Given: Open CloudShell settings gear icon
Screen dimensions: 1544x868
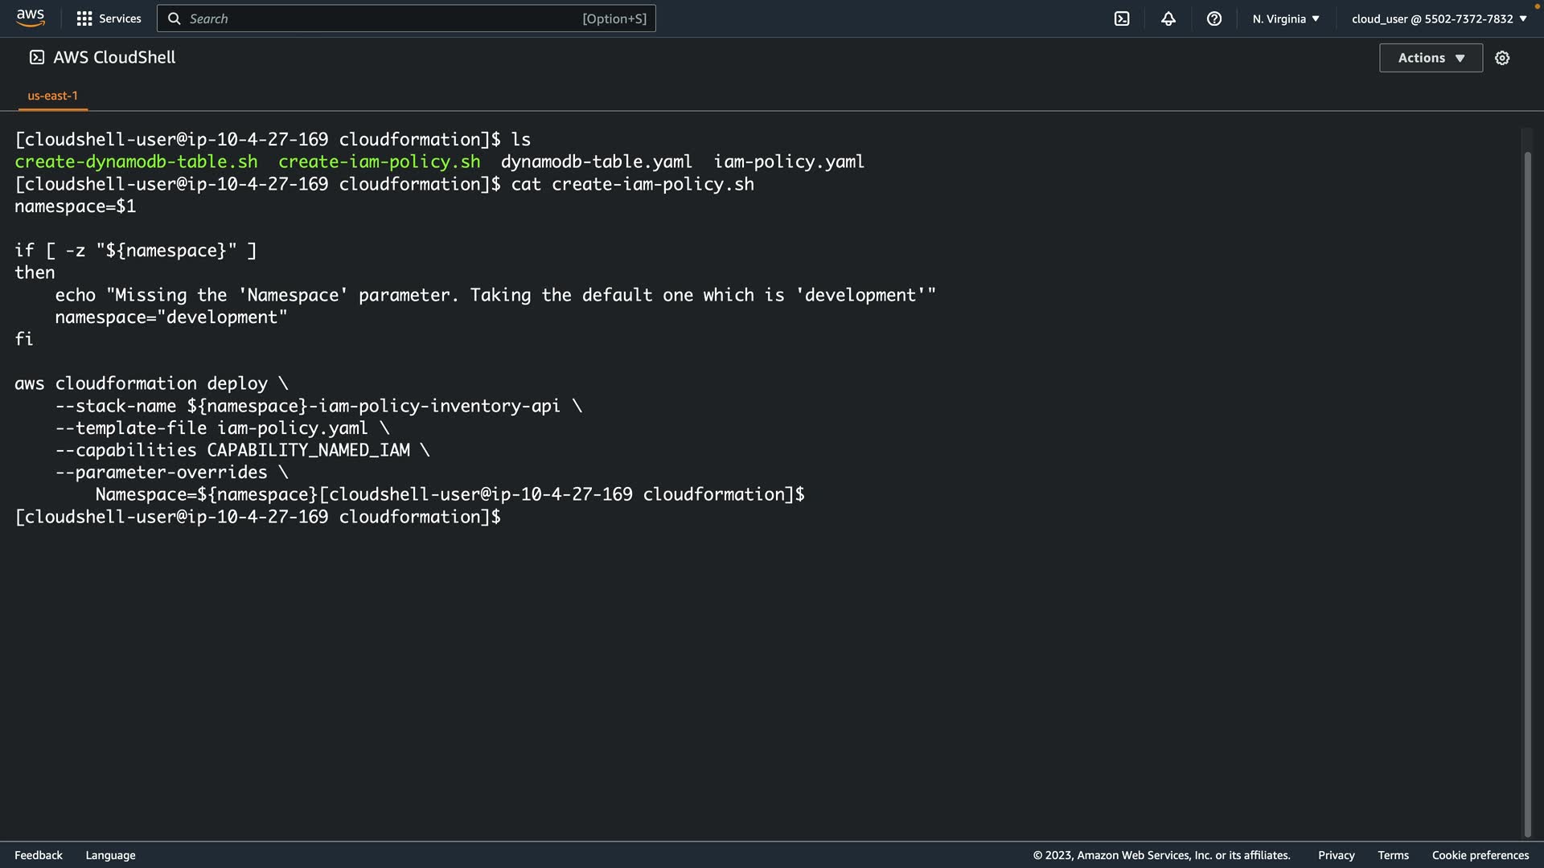Looking at the screenshot, I should click(x=1501, y=58).
